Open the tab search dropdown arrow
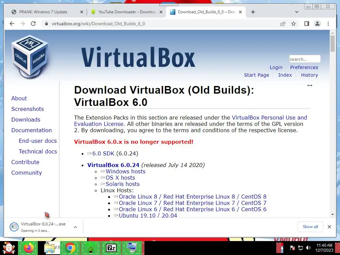The image size is (340, 255). pos(297,12)
